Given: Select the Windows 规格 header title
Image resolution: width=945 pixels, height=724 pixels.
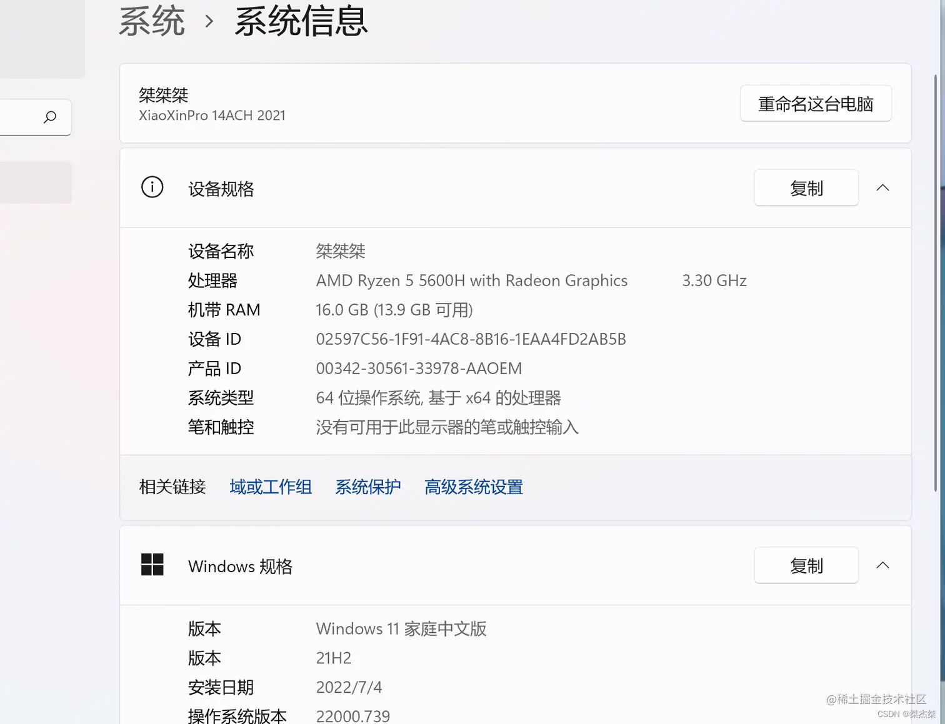Looking at the screenshot, I should point(240,567).
